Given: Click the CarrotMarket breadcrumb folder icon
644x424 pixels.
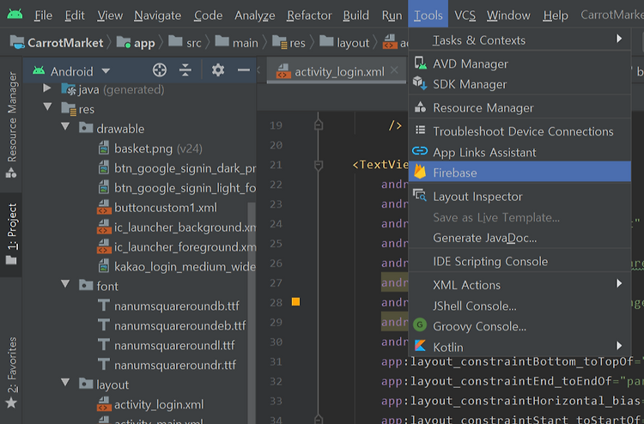Looking at the screenshot, I should 17,42.
